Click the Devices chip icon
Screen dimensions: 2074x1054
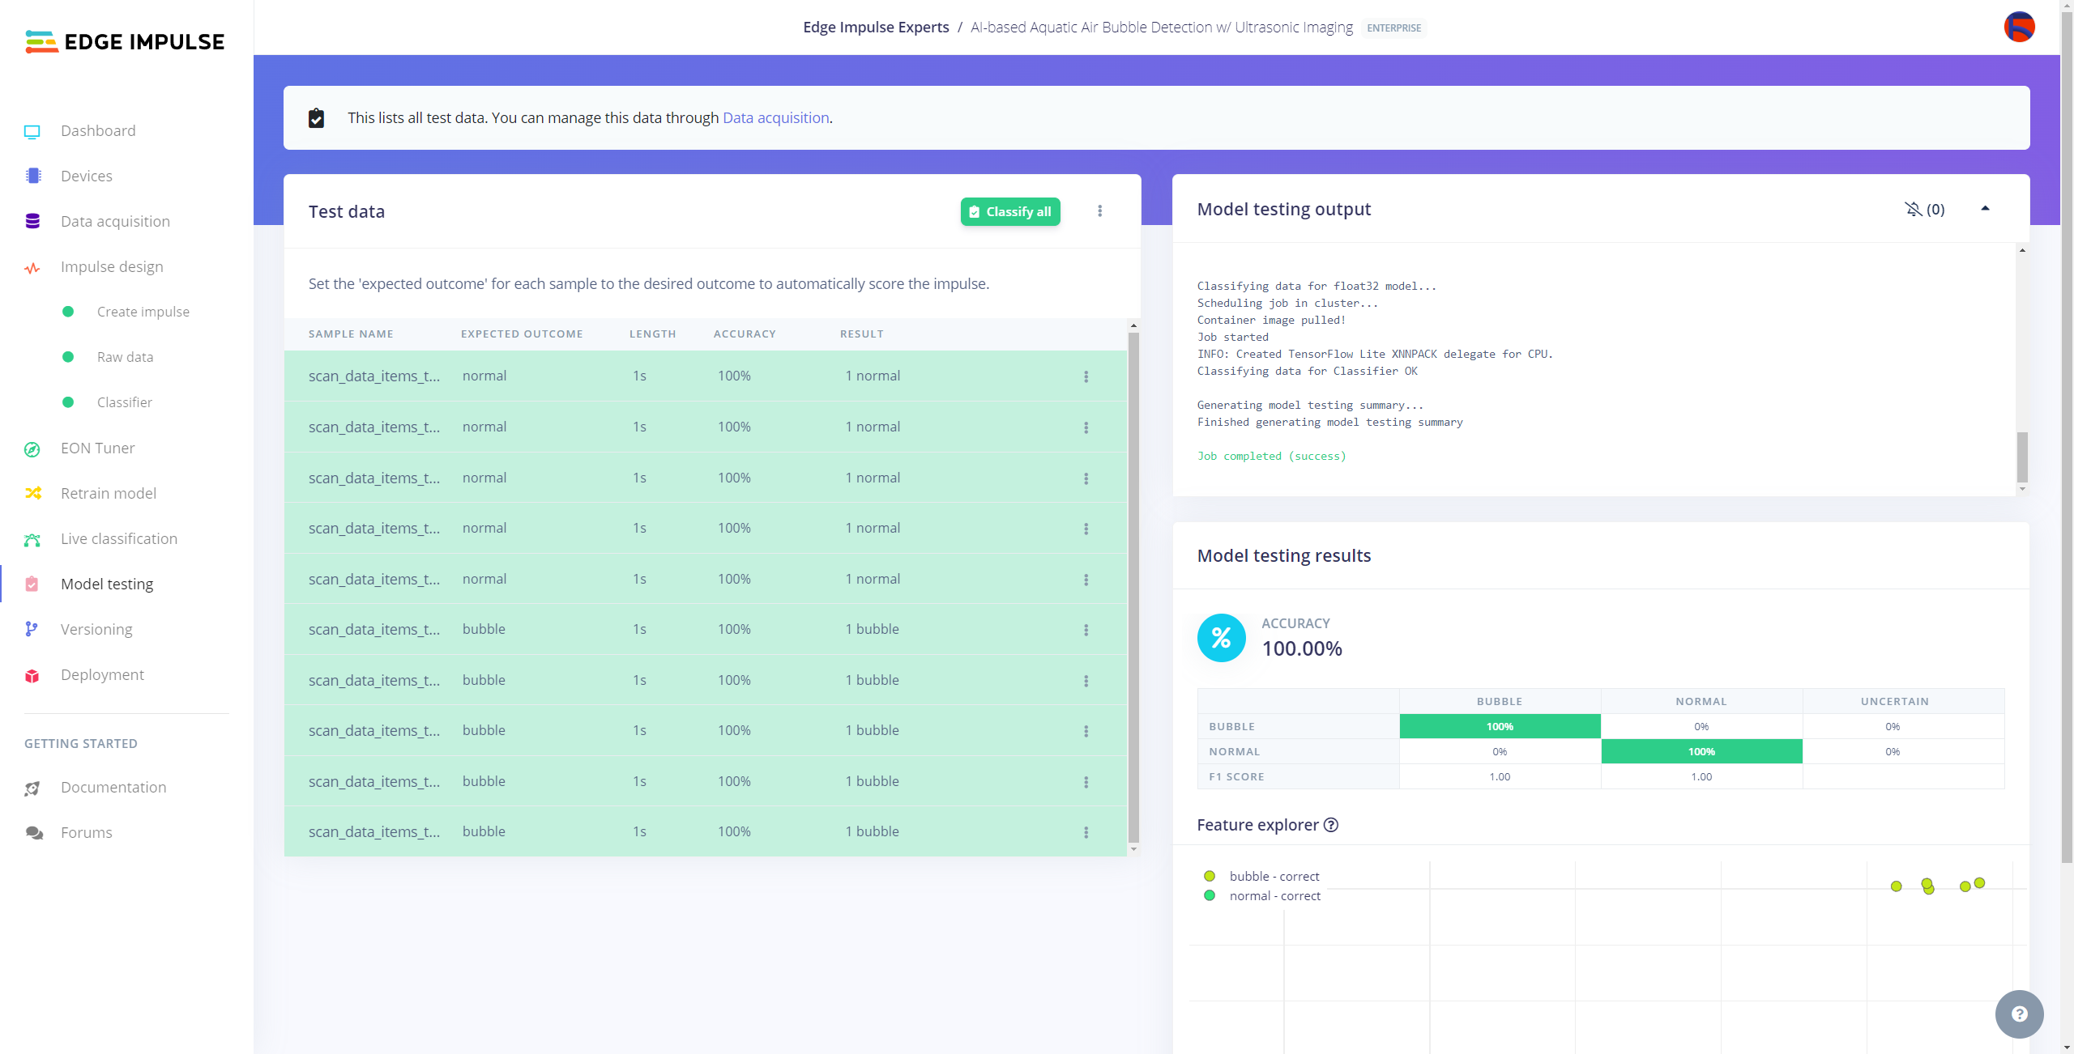tap(32, 176)
